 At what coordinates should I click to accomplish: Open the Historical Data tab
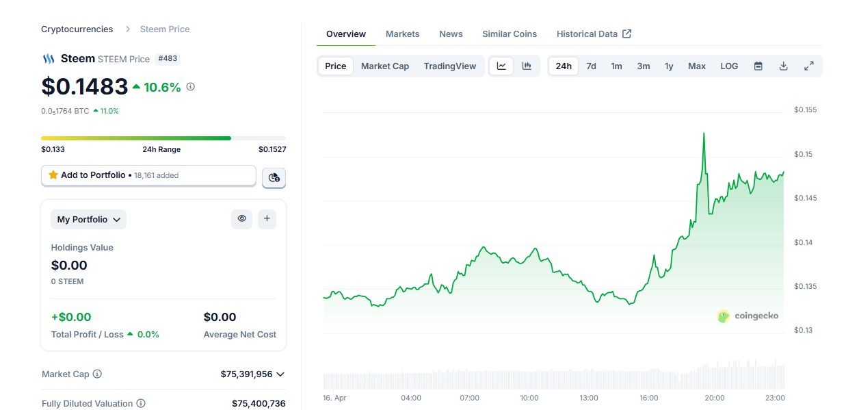click(594, 34)
